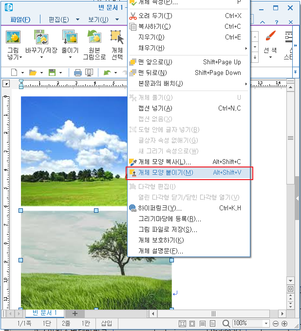Click the print preview icon

click(89, 73)
